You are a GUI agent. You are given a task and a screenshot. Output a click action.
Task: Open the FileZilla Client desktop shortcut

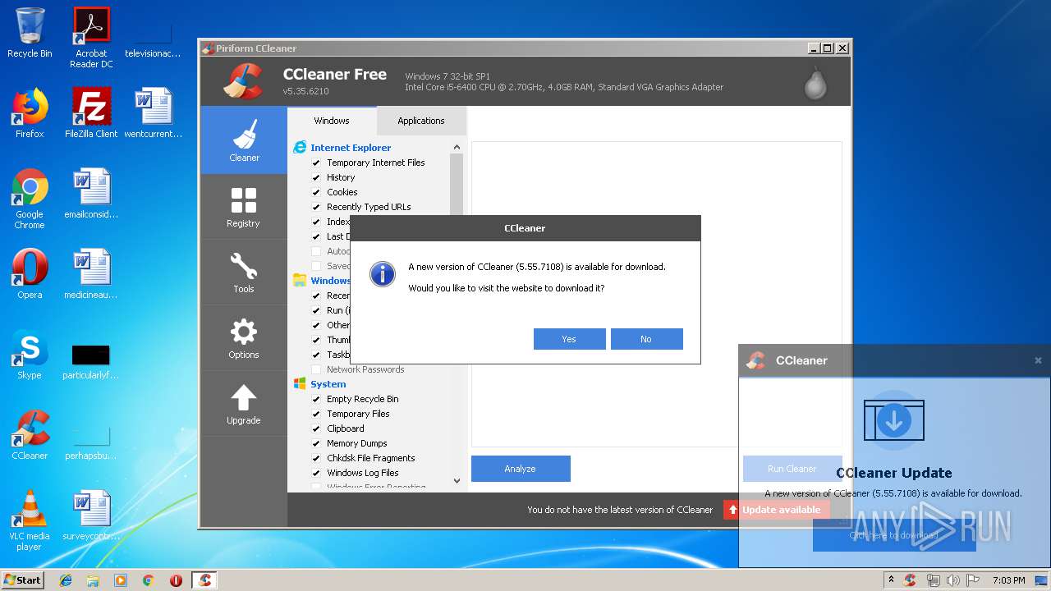point(91,113)
